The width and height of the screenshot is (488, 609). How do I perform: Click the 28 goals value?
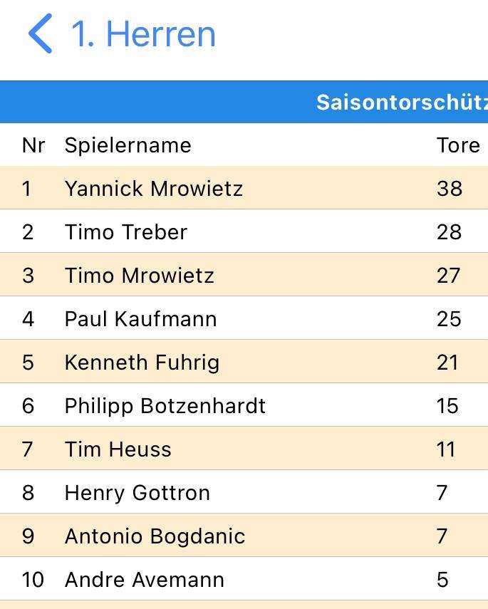(x=449, y=232)
